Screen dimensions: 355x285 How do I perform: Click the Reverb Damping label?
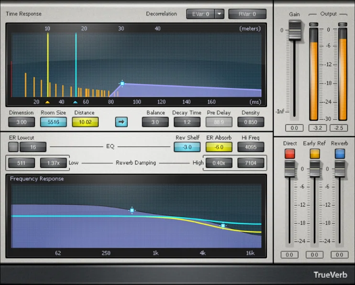click(x=136, y=163)
